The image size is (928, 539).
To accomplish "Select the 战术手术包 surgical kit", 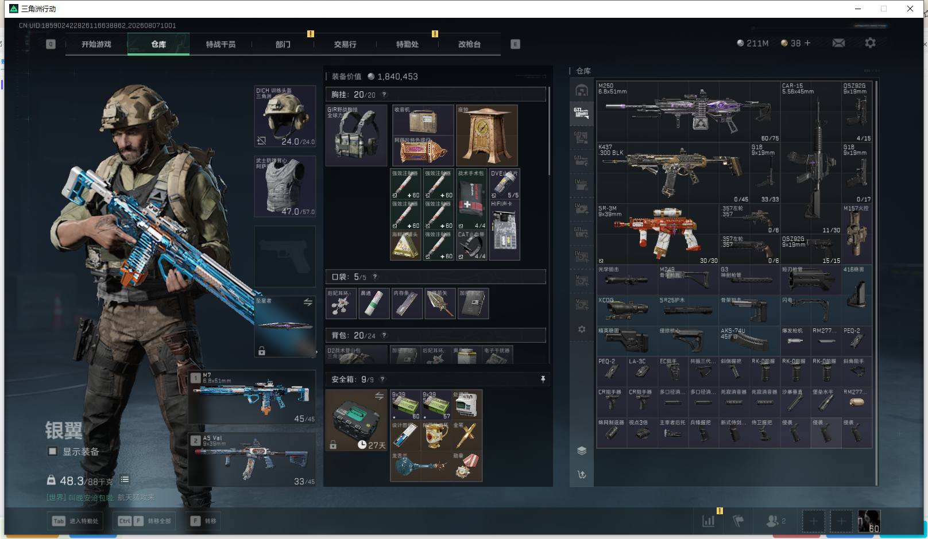I will [471, 199].
